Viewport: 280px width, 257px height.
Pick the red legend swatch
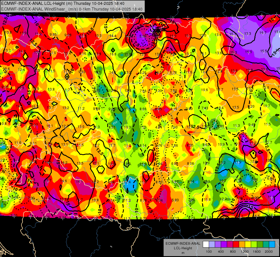coord(236,244)
